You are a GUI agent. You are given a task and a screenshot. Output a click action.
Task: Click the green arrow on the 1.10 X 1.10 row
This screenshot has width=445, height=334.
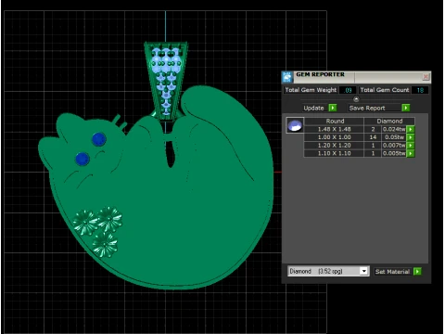pos(411,153)
